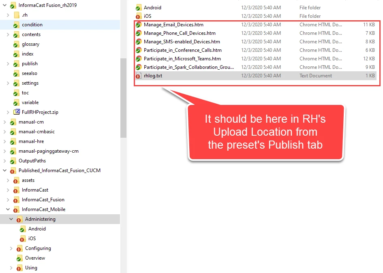The width and height of the screenshot is (383, 273).
Task: Select the Participate_in_Microsoft_Teams.htm file name
Action: point(182,59)
